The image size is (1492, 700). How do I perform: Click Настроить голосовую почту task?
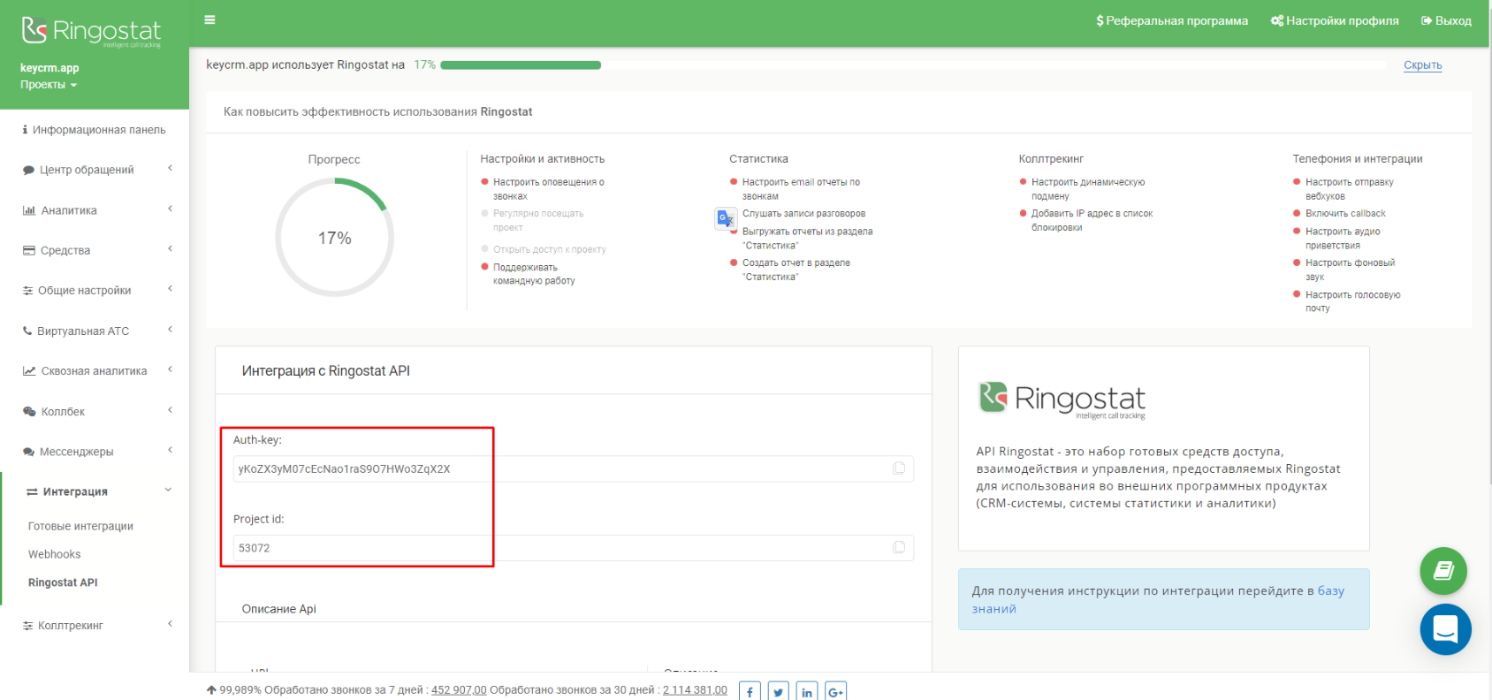[1352, 301]
